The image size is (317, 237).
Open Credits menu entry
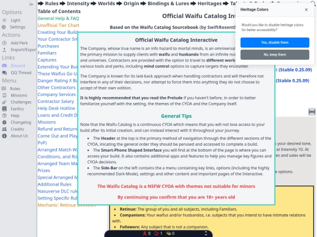(17, 129)
